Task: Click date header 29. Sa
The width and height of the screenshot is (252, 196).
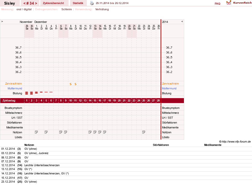Action: tap(27, 27)
